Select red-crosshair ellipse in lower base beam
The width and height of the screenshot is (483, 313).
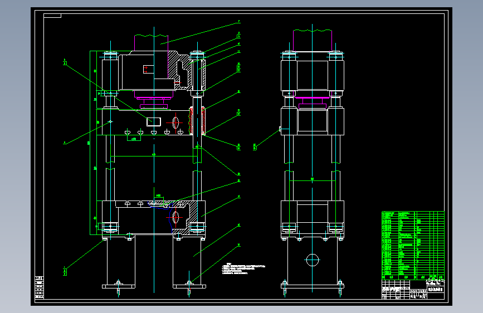(175, 217)
